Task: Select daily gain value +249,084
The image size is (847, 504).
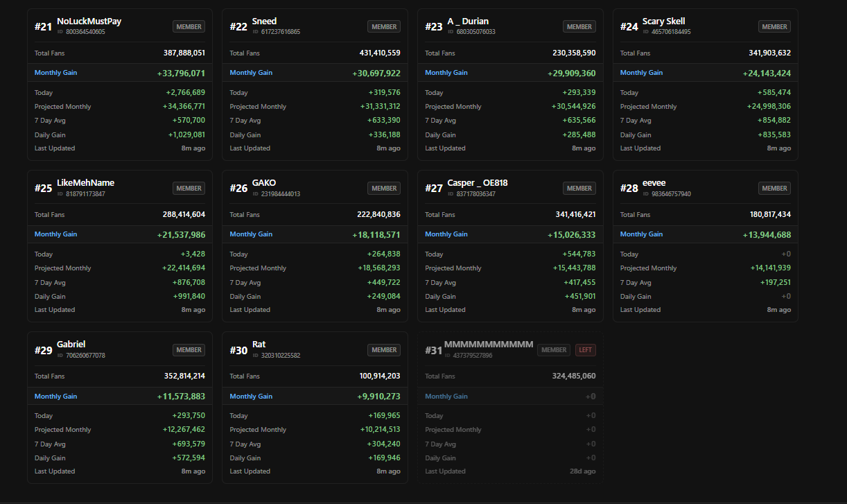Action: click(x=384, y=296)
